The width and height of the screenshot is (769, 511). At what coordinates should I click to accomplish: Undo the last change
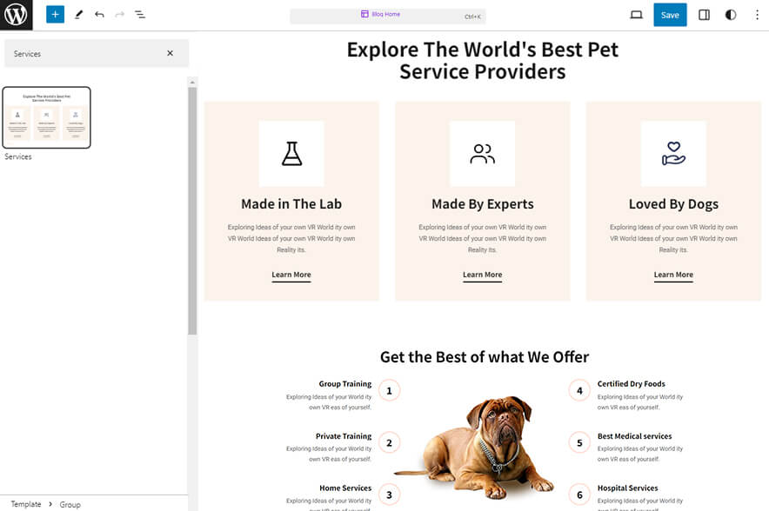click(x=97, y=15)
